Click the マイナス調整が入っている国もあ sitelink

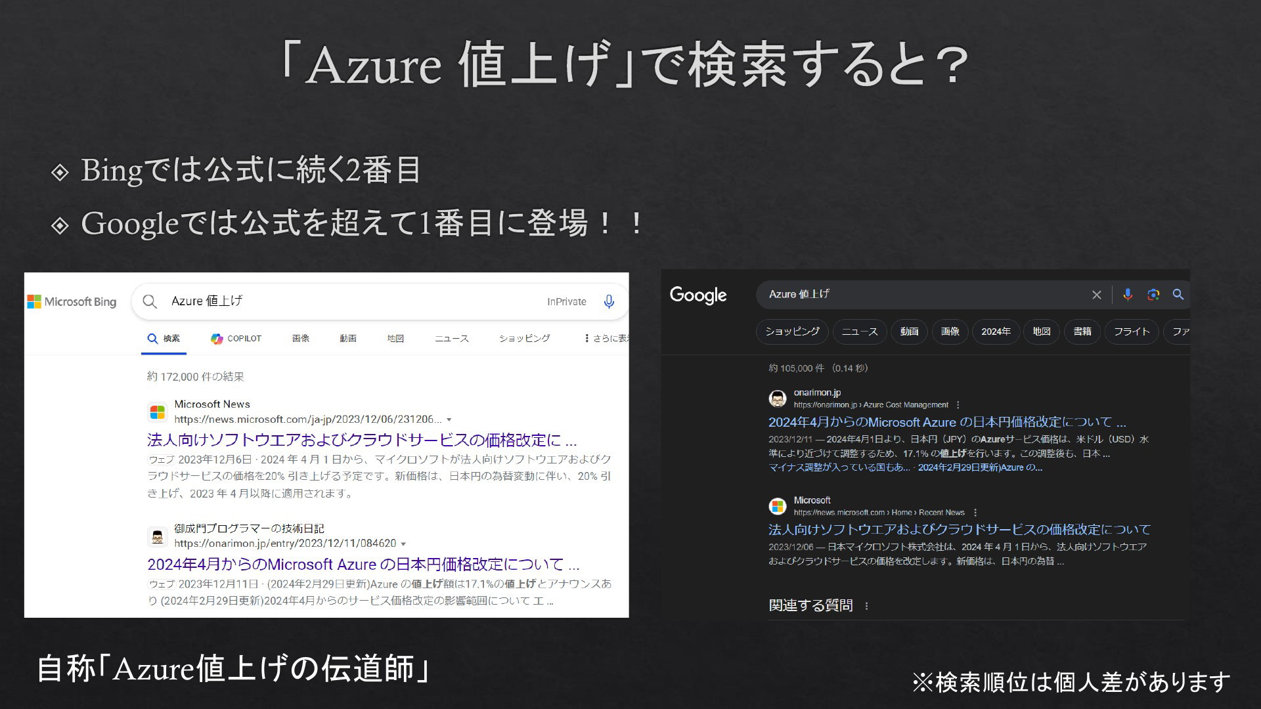click(839, 468)
